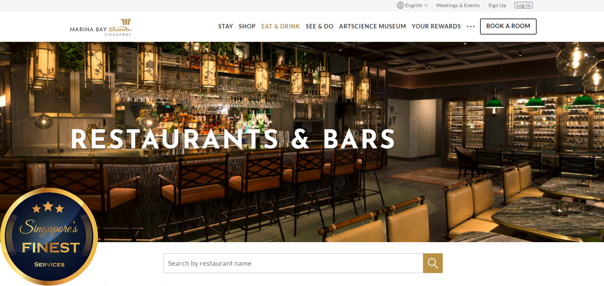Go to the See & Do section

319,26
